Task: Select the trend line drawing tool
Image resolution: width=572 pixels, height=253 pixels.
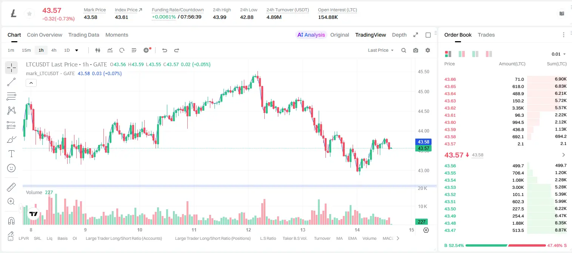Action: (11, 82)
